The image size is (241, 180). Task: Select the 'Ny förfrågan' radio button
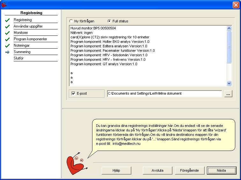(x=71, y=21)
